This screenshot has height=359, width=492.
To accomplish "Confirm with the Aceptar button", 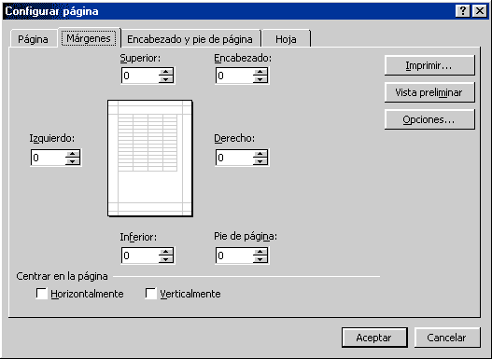I will tap(374, 338).
